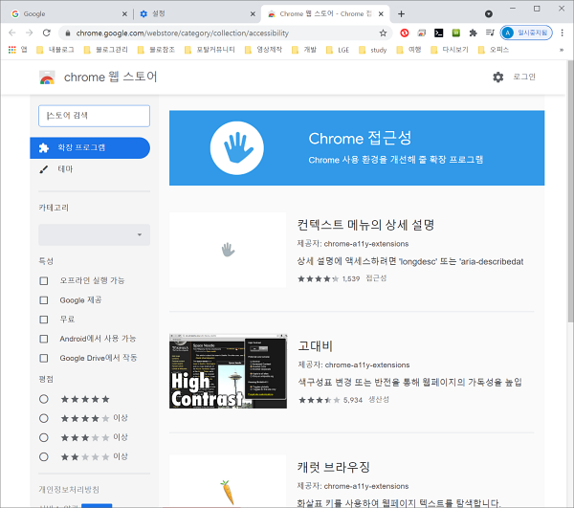Screen dimensions: 574x508
Task: Open the black terminal extension icon
Action: pos(438,33)
